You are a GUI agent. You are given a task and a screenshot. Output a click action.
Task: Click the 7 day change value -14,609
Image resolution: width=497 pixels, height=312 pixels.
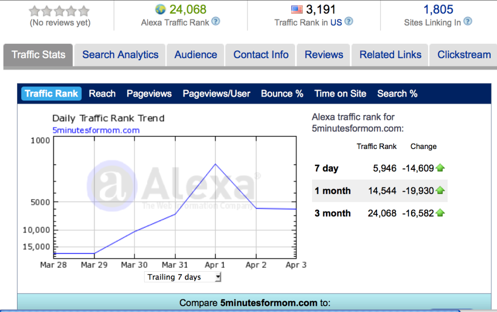pyautogui.click(x=418, y=168)
